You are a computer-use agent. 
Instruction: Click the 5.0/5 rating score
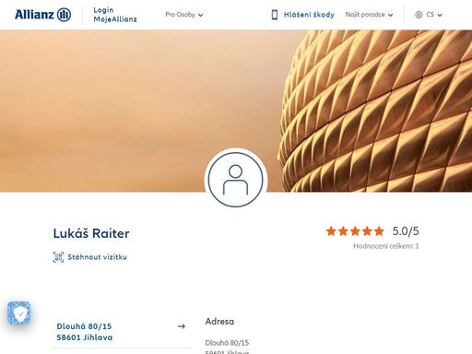(406, 231)
